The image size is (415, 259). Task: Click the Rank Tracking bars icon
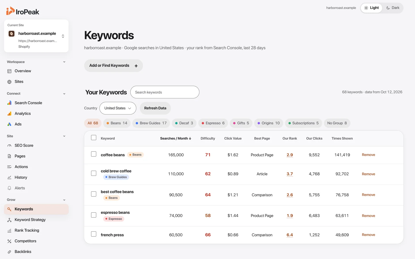tap(9, 231)
